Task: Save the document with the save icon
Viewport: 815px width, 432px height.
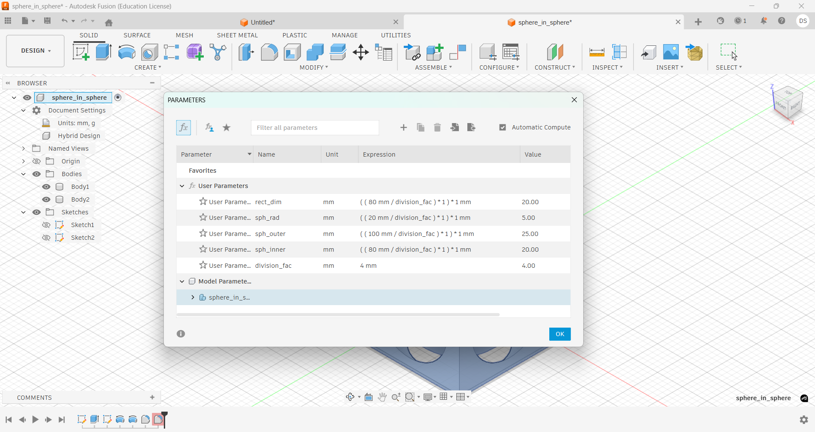Action: click(47, 21)
